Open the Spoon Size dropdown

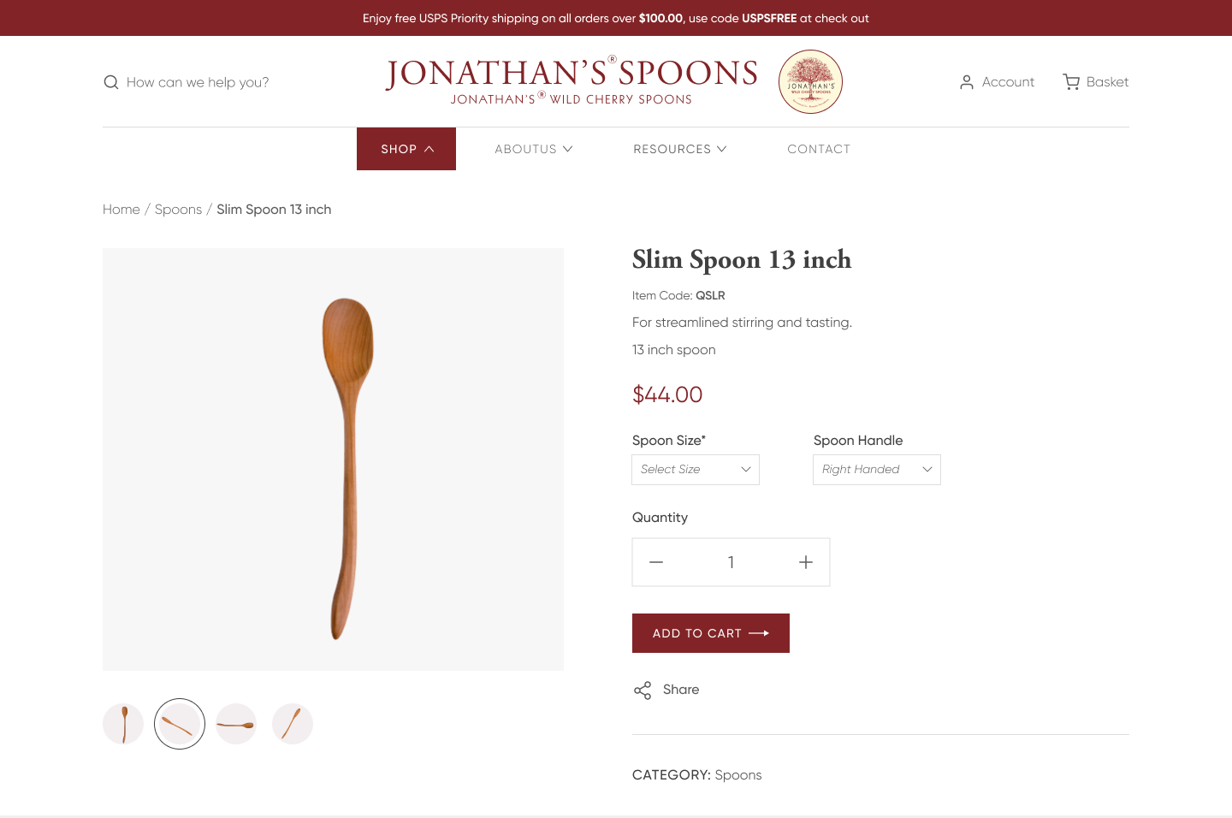696,470
